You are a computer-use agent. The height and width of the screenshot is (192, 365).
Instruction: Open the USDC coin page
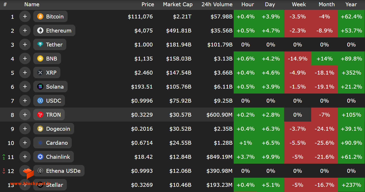click(x=49, y=101)
